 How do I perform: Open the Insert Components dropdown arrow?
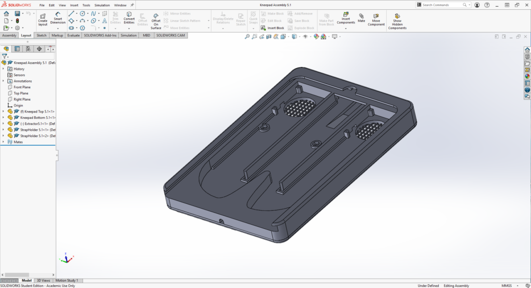pyautogui.click(x=345, y=28)
